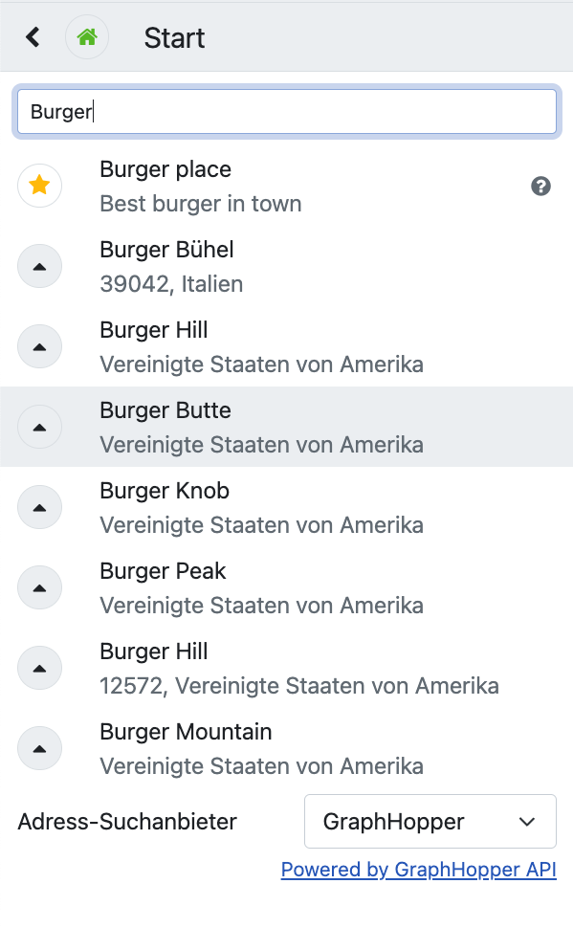The width and height of the screenshot is (573, 928).
Task: Choose the Burger Peak search result
Action: [287, 587]
